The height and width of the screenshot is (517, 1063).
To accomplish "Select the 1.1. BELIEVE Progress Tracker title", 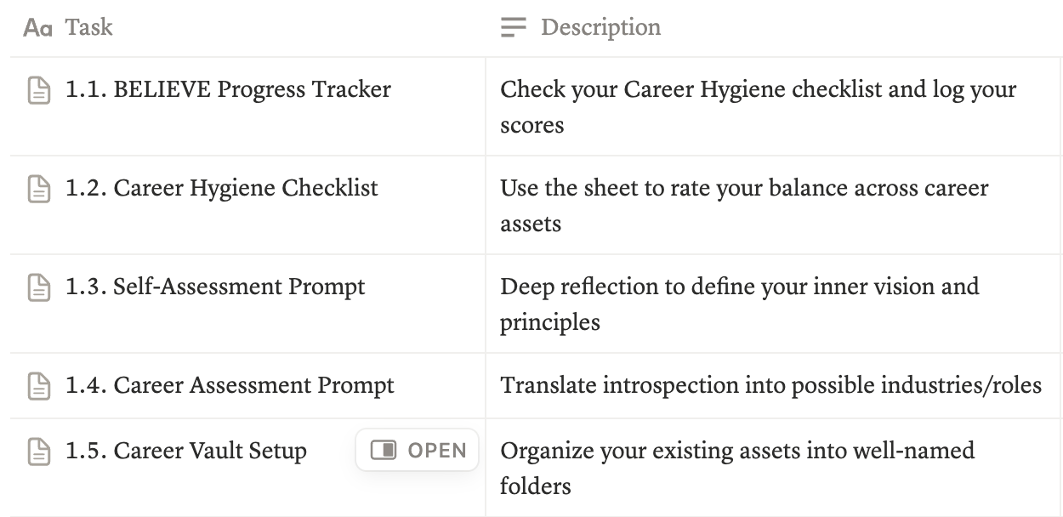I will [228, 90].
